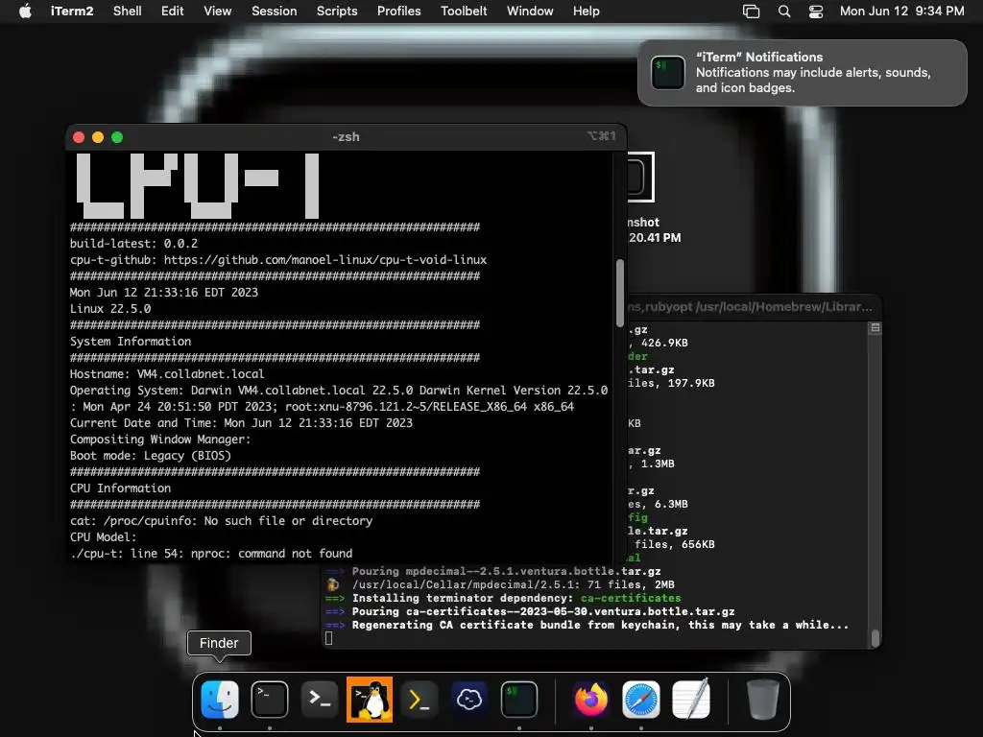Click the green 'ca-certificates' text
The image size is (983, 737).
pyautogui.click(x=631, y=598)
